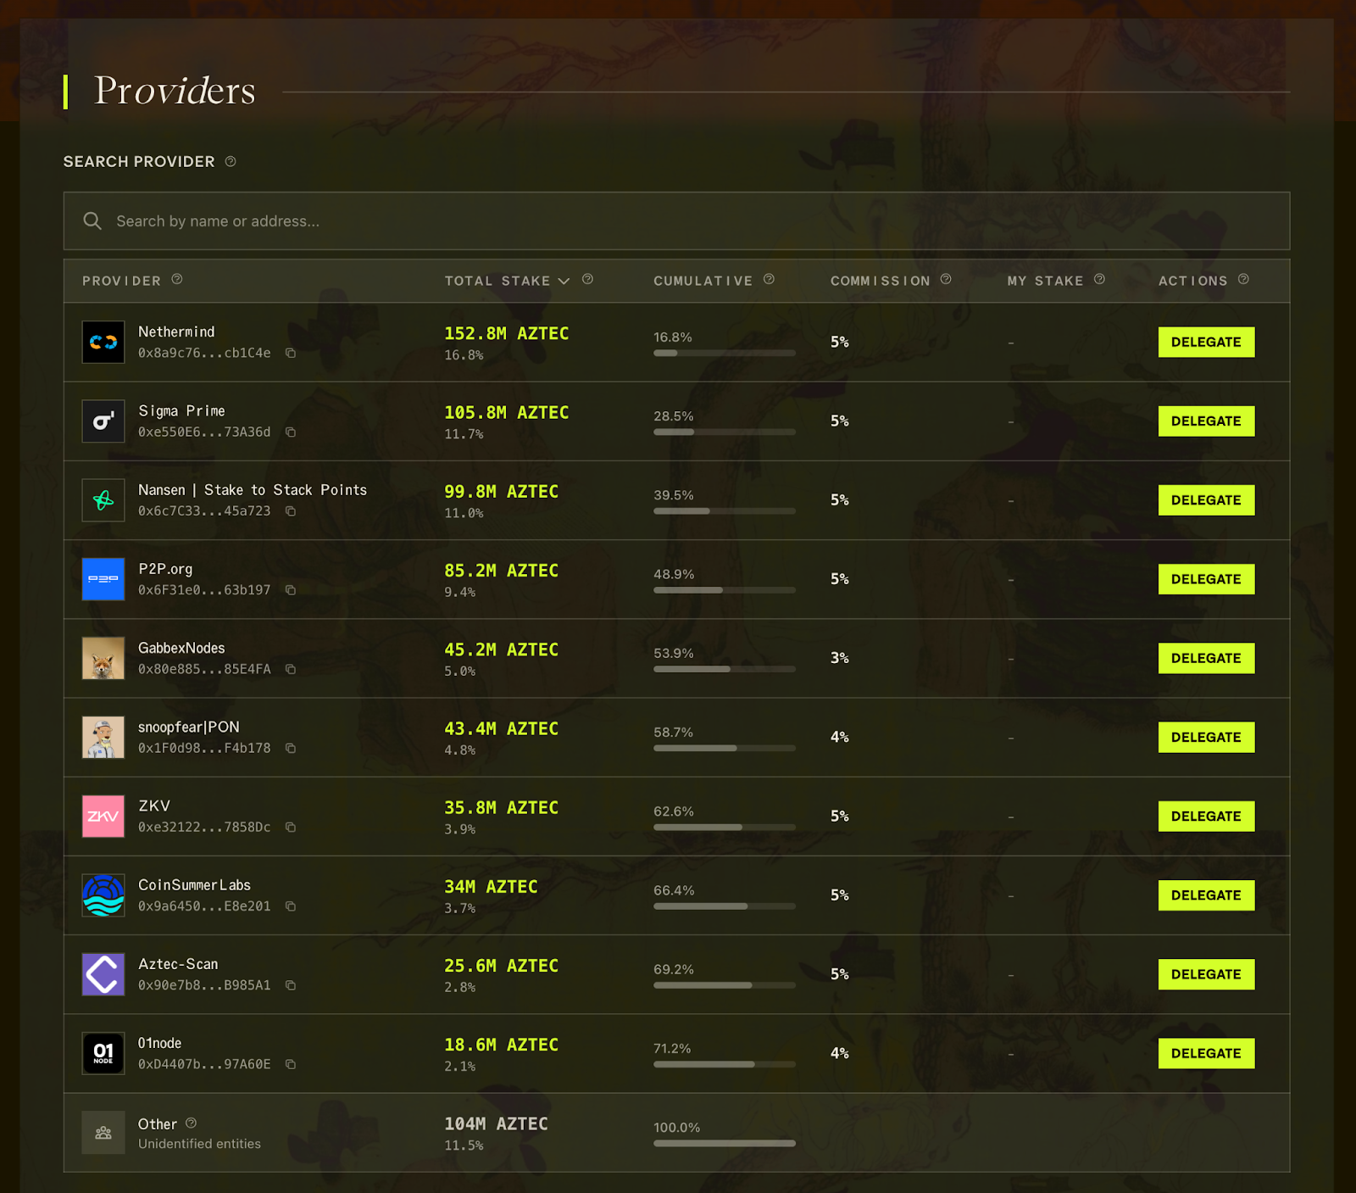Open help icon next to Cumulative column
The height and width of the screenshot is (1193, 1356).
tap(769, 279)
